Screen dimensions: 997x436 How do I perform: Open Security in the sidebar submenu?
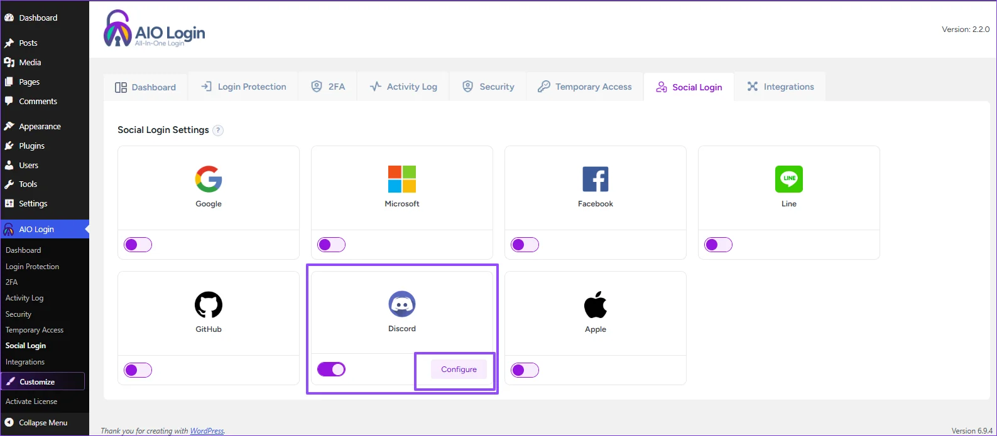[x=19, y=314]
